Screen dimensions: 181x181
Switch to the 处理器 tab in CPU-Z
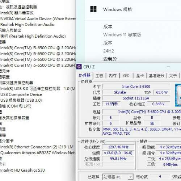pyautogui.click(x=84, y=76)
